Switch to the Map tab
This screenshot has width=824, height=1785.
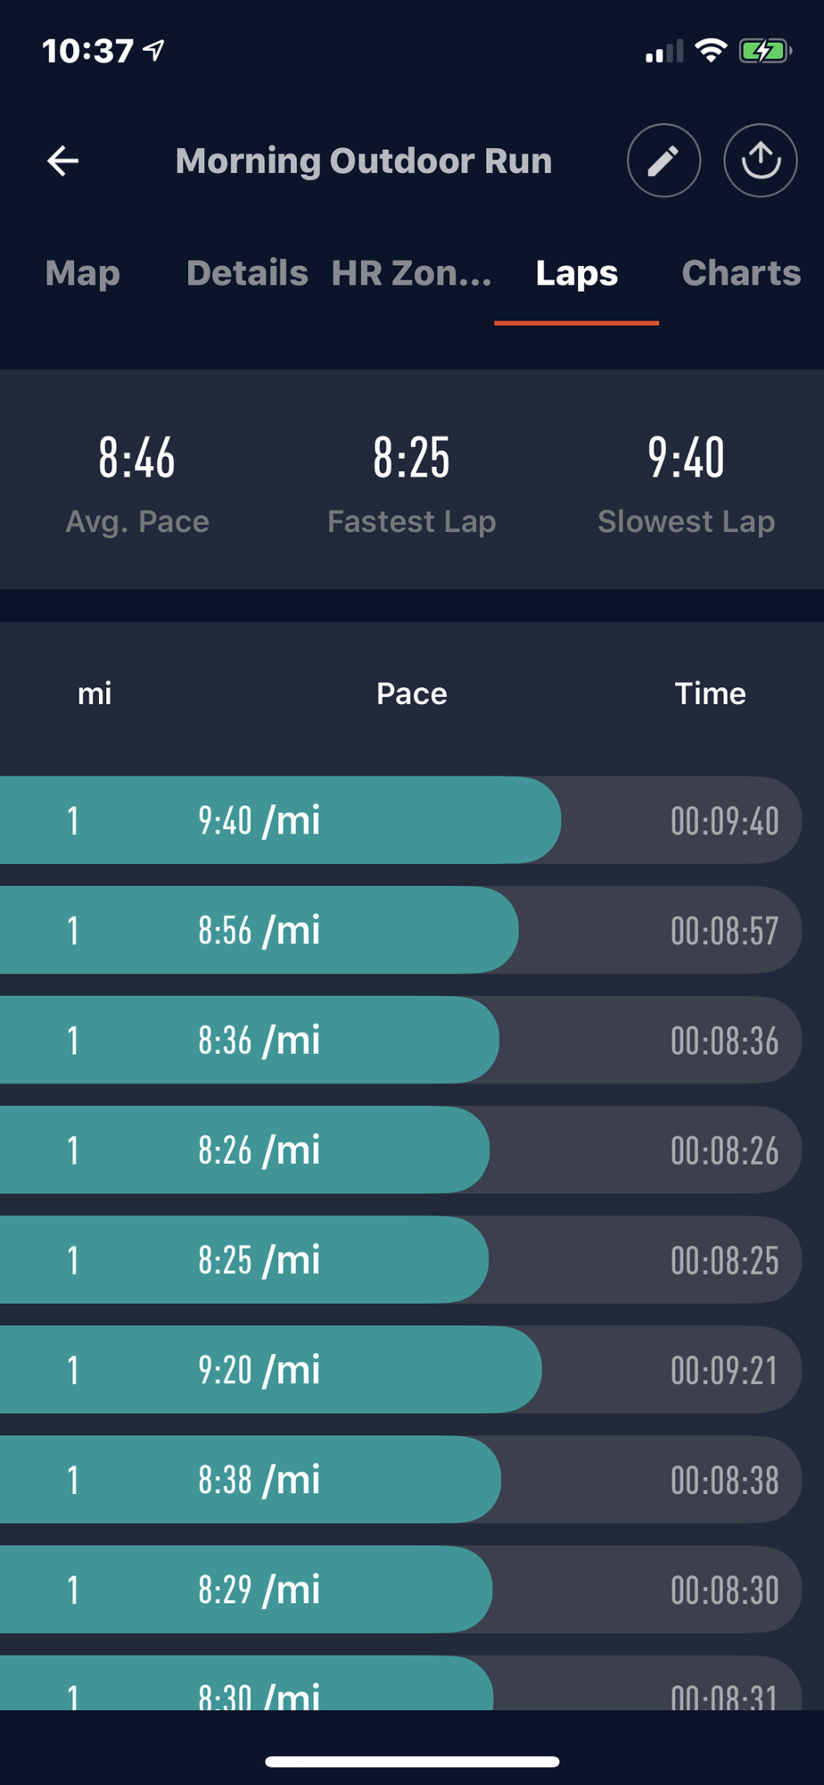(x=83, y=273)
